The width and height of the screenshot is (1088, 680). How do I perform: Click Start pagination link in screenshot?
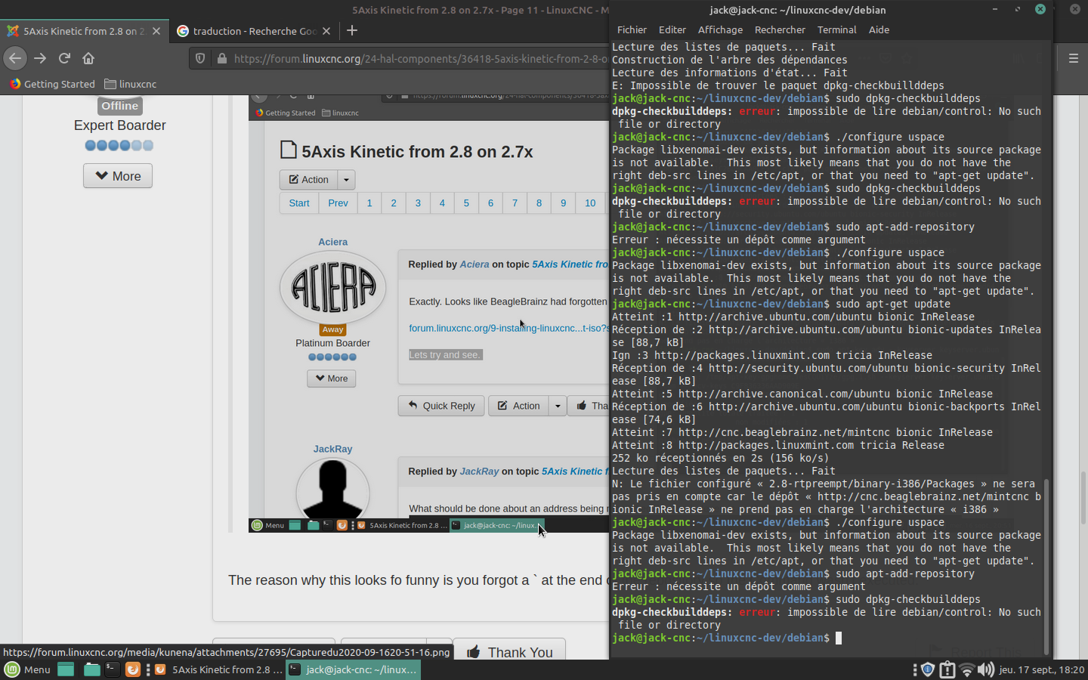point(299,203)
